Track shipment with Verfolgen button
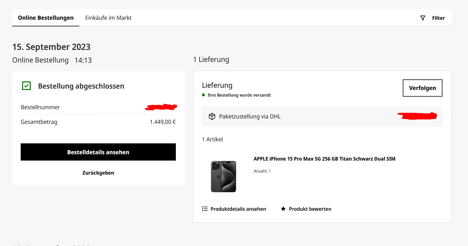This screenshot has width=468, height=246. pyautogui.click(x=422, y=88)
